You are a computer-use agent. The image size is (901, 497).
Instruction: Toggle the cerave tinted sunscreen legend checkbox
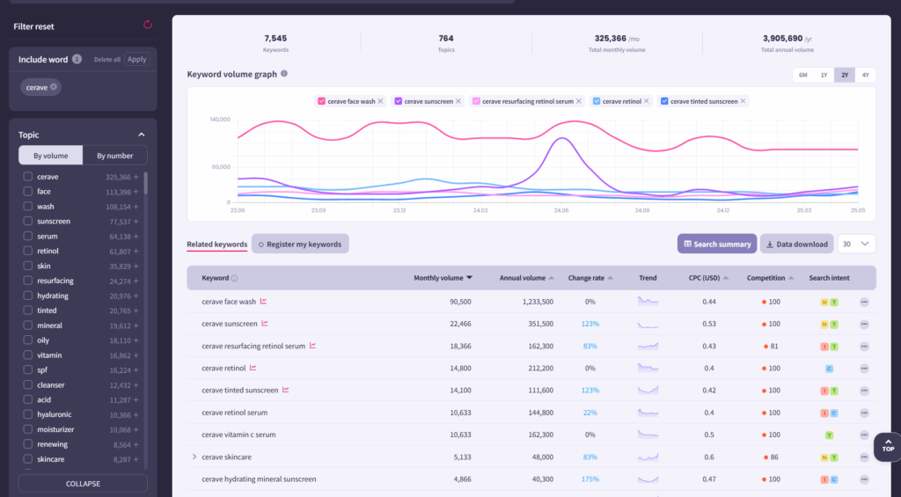click(664, 102)
